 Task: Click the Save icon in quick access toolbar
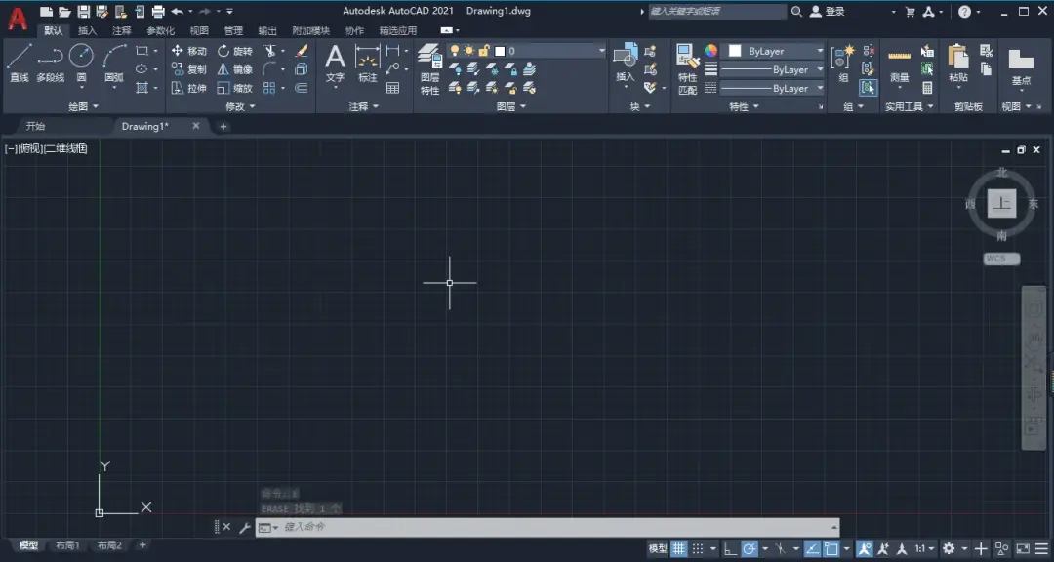coord(83,12)
